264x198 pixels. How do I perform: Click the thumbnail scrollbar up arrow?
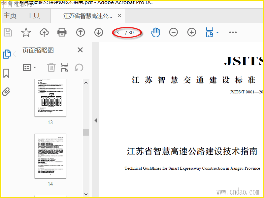pos(86,83)
